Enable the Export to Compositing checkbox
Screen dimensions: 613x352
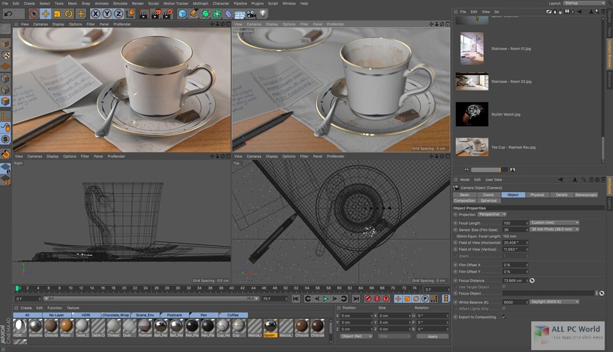click(504, 317)
